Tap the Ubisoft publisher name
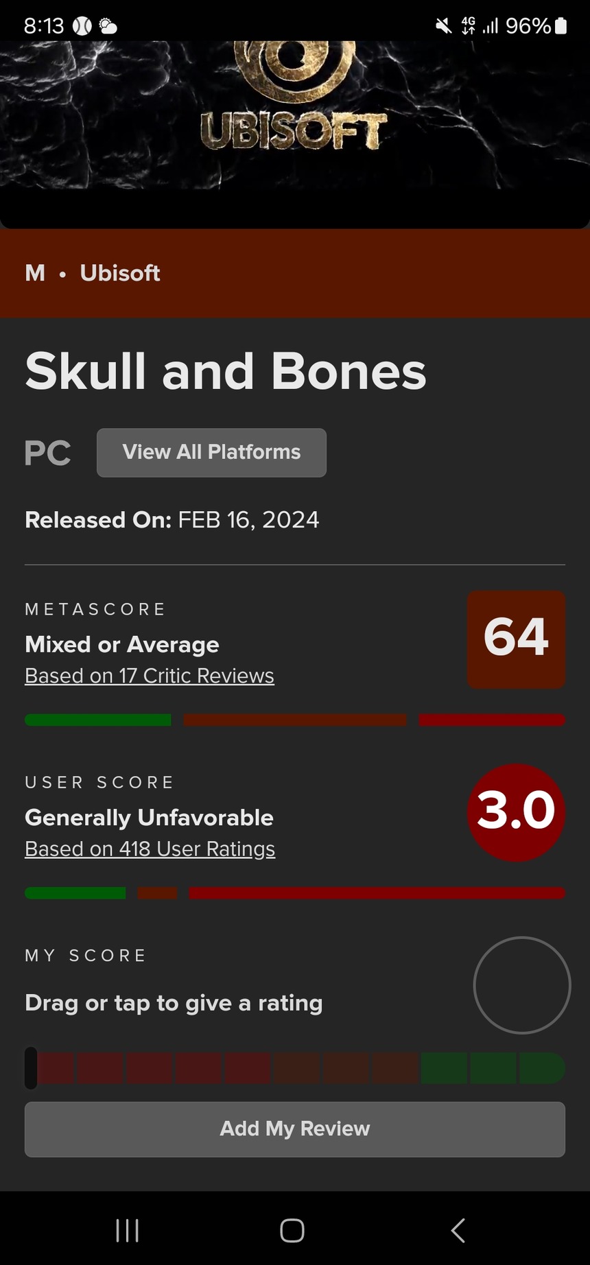 pos(120,273)
